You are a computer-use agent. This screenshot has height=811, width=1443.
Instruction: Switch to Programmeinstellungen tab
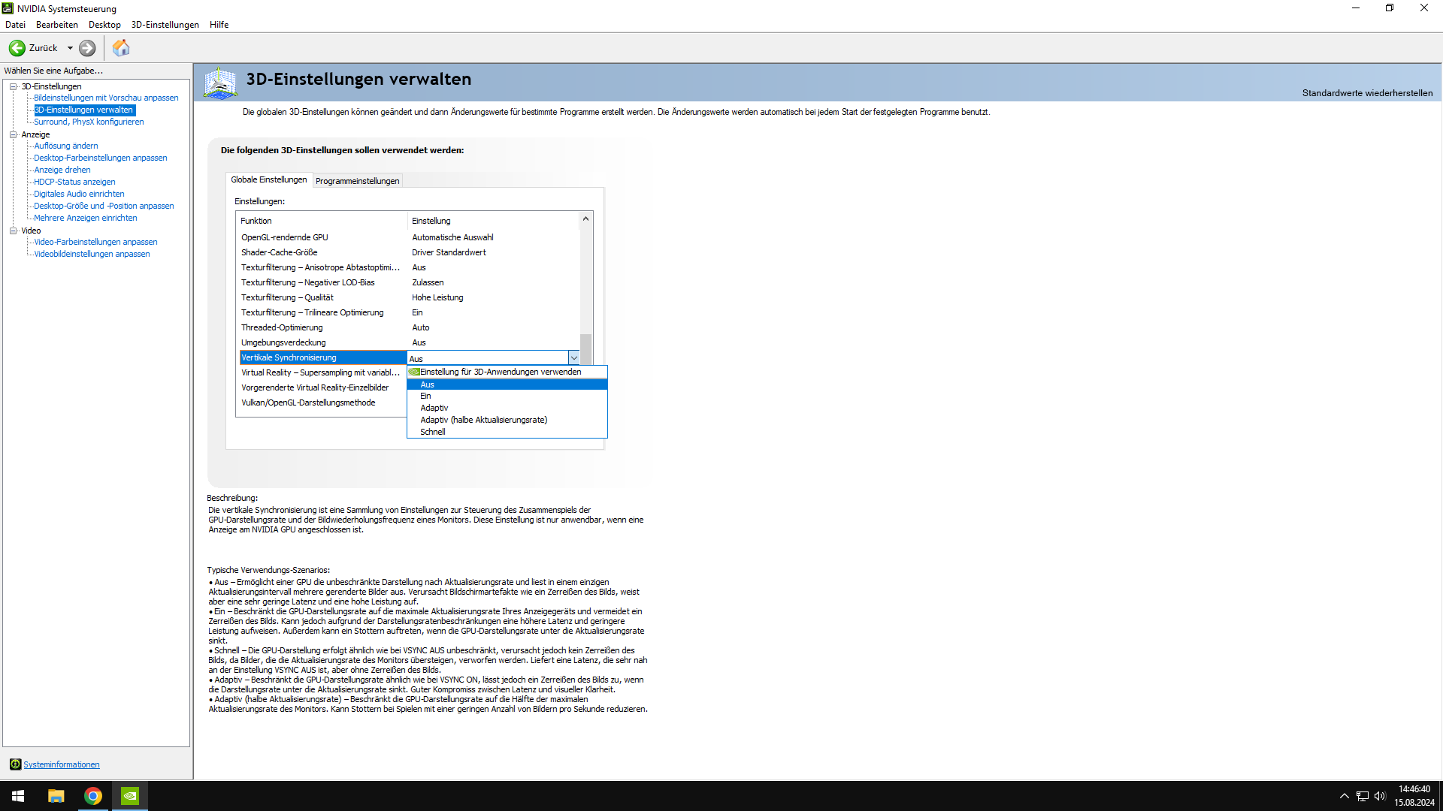click(x=357, y=181)
